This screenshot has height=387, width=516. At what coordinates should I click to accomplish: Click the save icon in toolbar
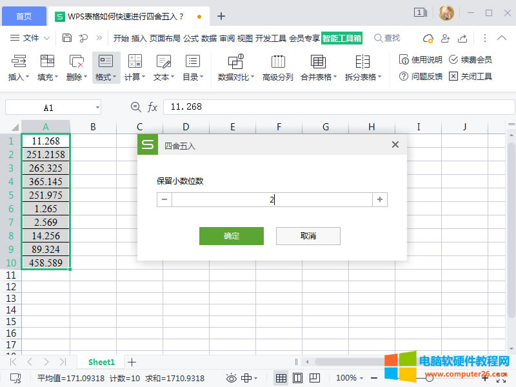pos(67,38)
